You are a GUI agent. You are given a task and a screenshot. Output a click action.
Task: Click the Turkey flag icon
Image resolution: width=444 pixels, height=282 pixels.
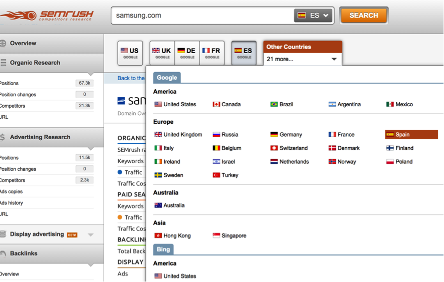click(x=216, y=175)
